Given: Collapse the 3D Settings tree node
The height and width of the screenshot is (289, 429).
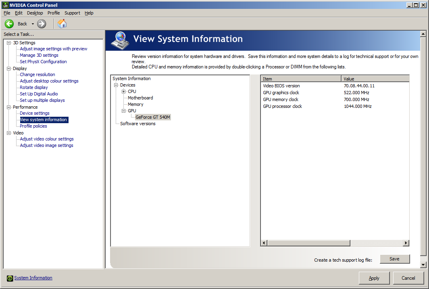Looking at the screenshot, I should click(x=9, y=43).
